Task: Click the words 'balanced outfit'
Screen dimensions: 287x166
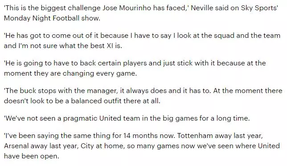Action: click(96, 101)
